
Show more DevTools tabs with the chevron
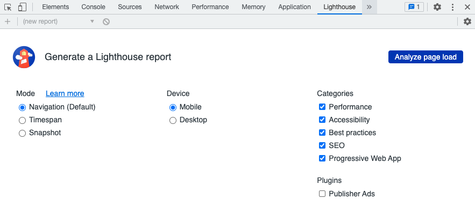pos(369,7)
